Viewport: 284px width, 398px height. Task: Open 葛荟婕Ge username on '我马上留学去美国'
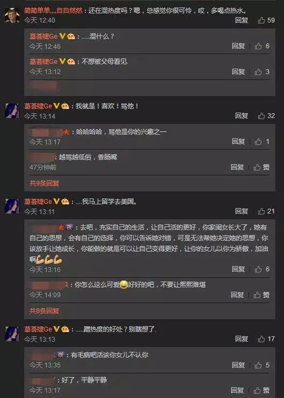[x=38, y=202]
